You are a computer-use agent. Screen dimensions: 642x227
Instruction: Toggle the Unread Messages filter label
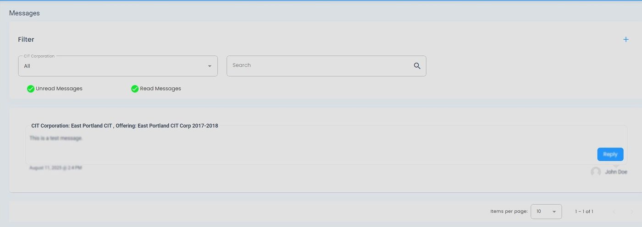coord(59,89)
